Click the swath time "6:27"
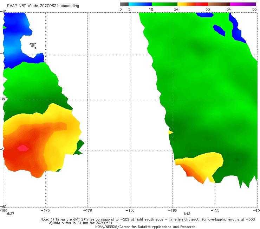 (x=11, y=214)
